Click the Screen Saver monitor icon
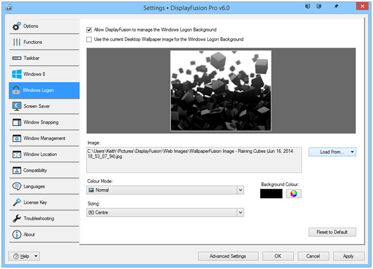Screen dimensions: 373x269 [x=17, y=106]
